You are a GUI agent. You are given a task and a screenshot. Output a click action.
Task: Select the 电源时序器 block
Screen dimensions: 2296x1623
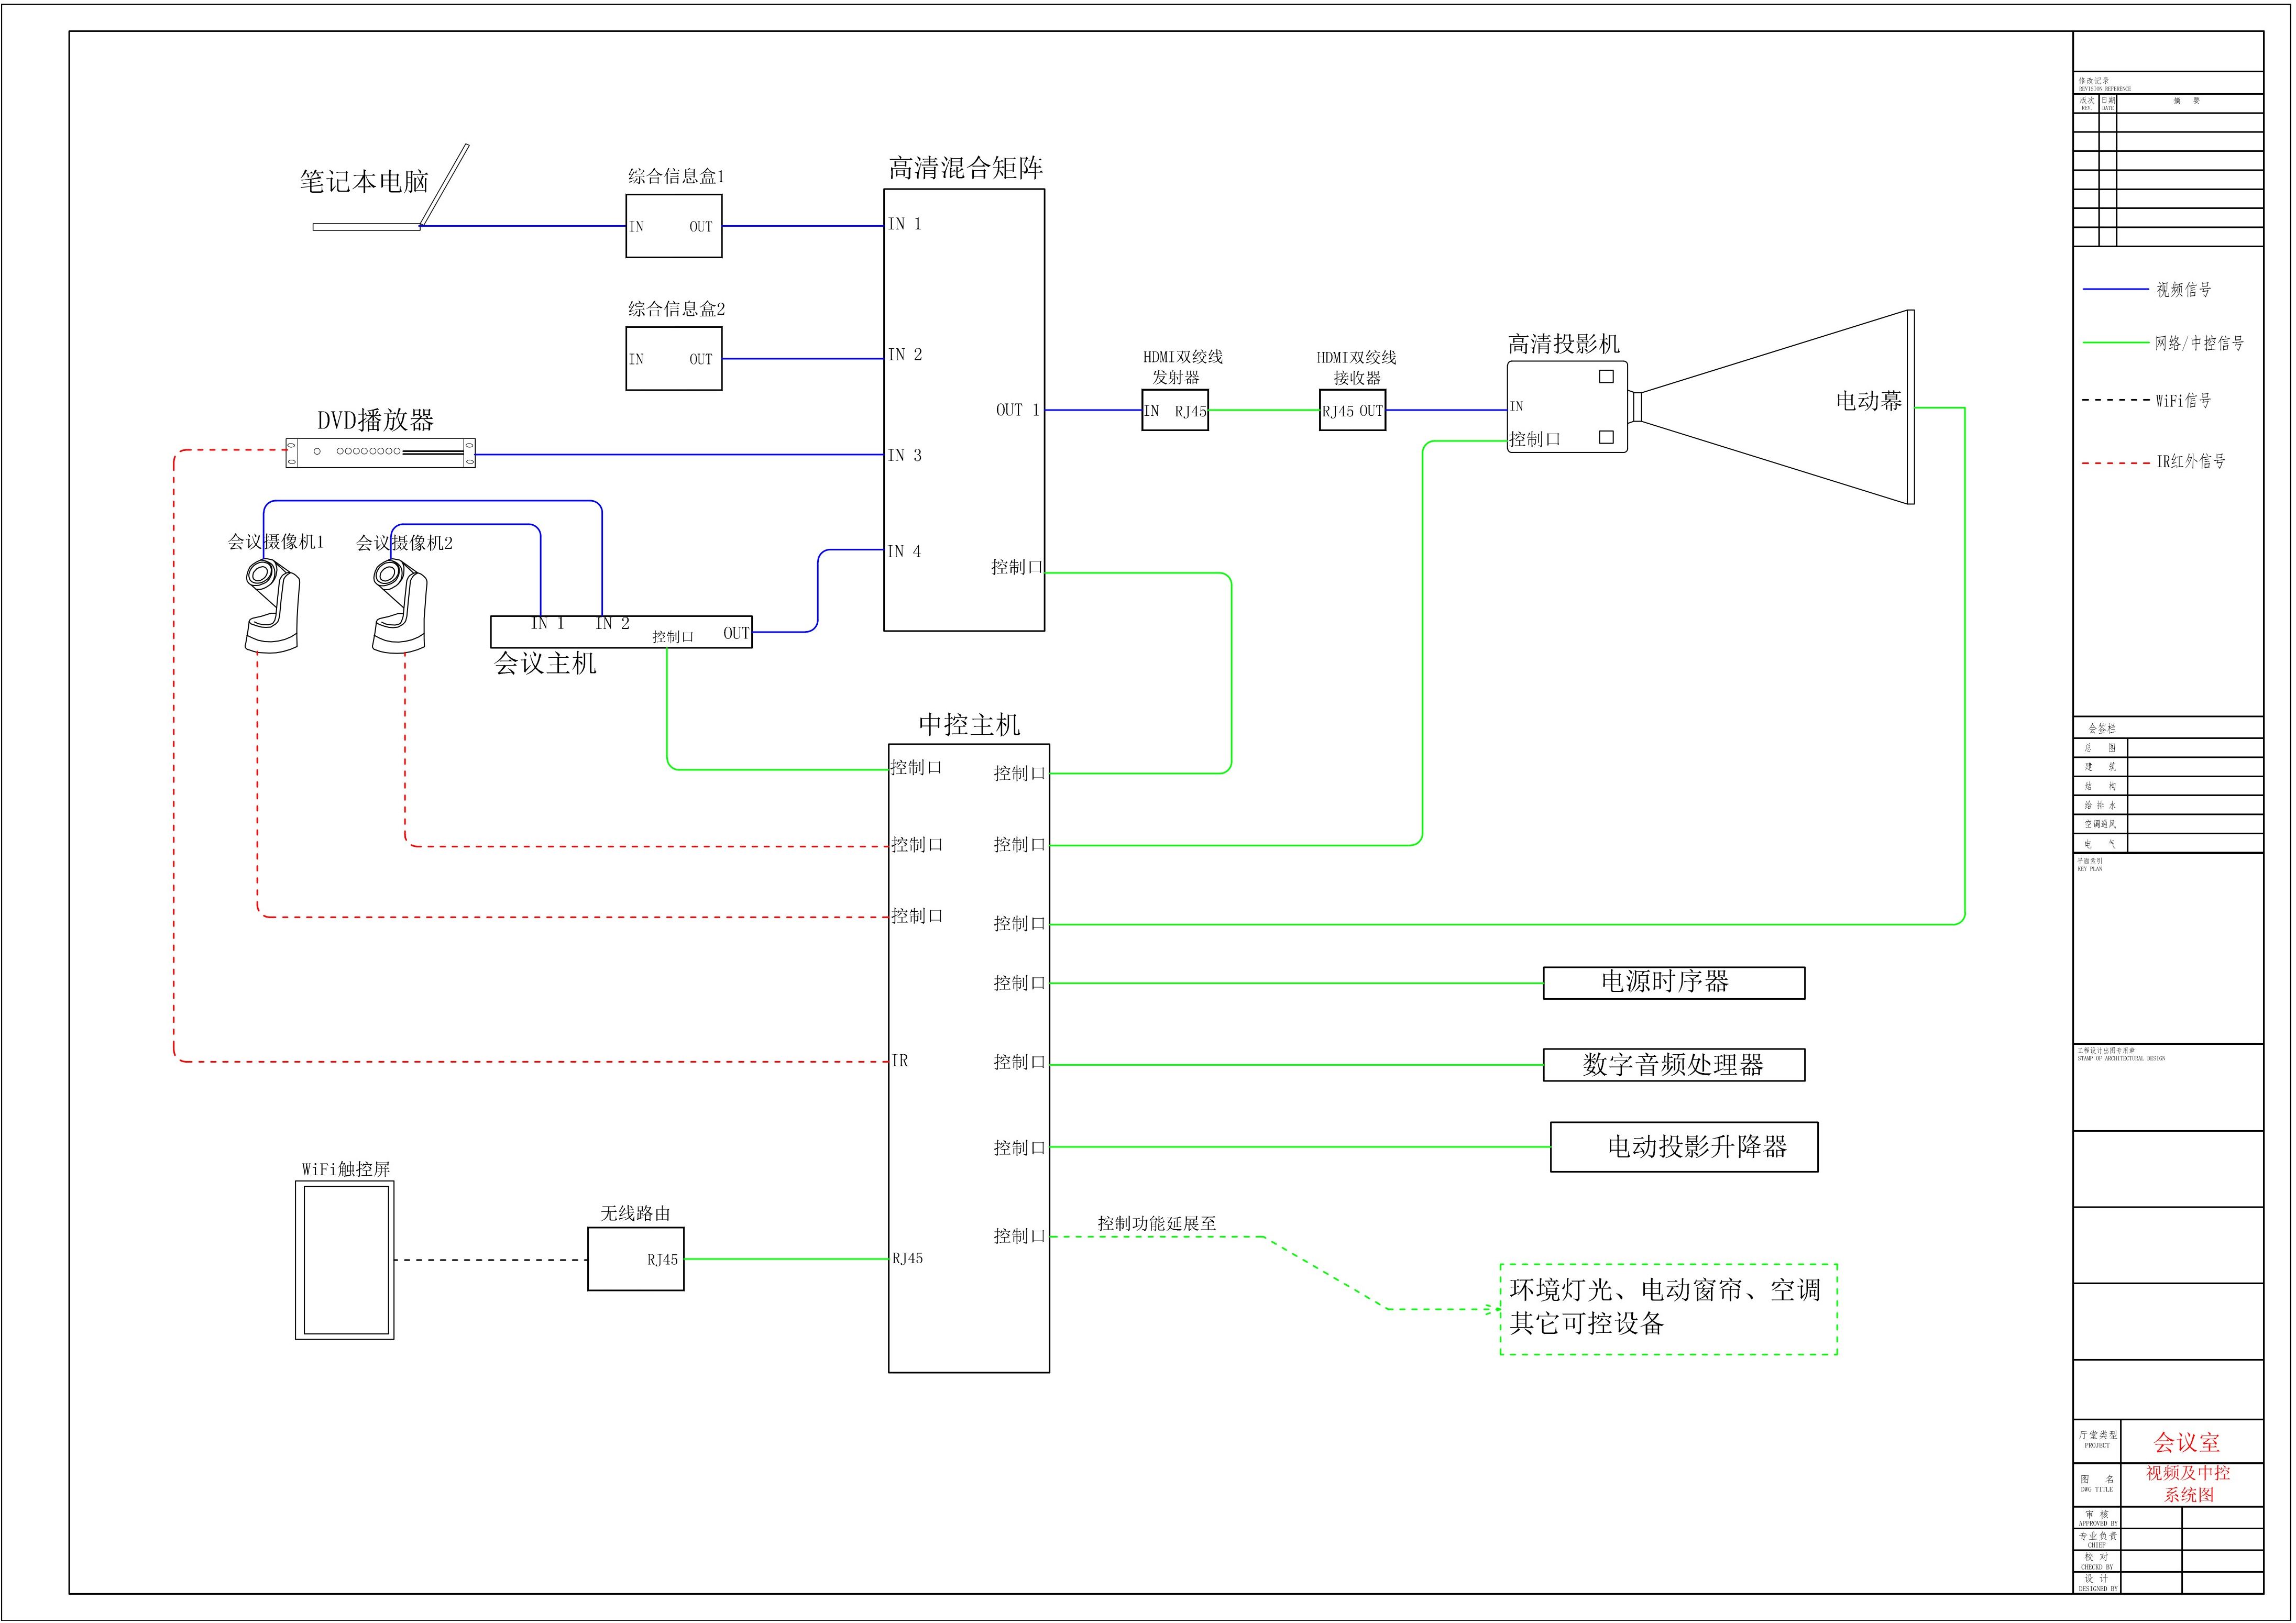[x=1674, y=982]
